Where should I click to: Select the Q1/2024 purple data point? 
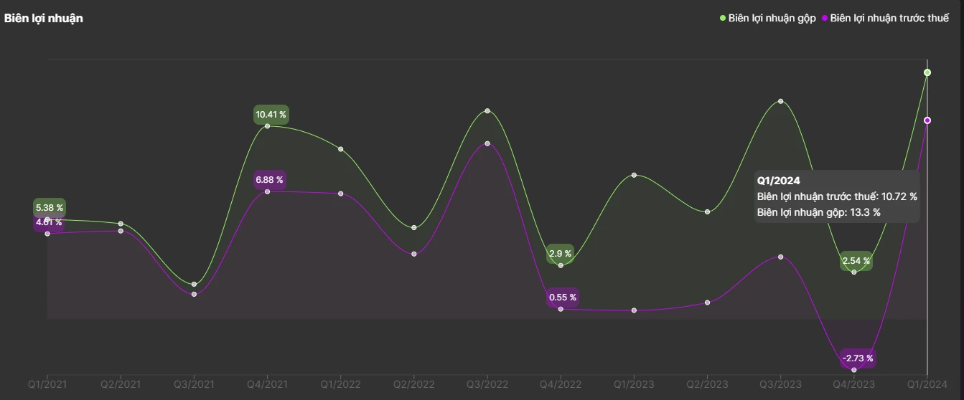[927, 120]
